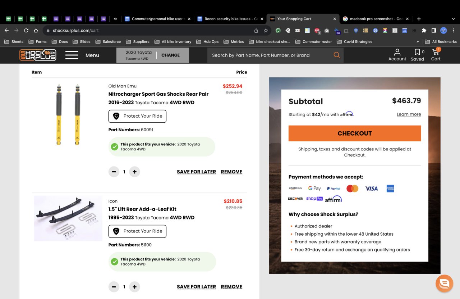Remove Nitrocharger shocks from cart
This screenshot has height=299, width=460.
(231, 172)
